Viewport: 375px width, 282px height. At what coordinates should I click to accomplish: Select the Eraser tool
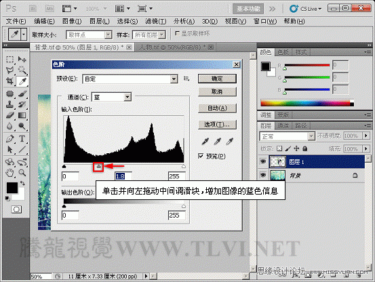click(x=9, y=115)
